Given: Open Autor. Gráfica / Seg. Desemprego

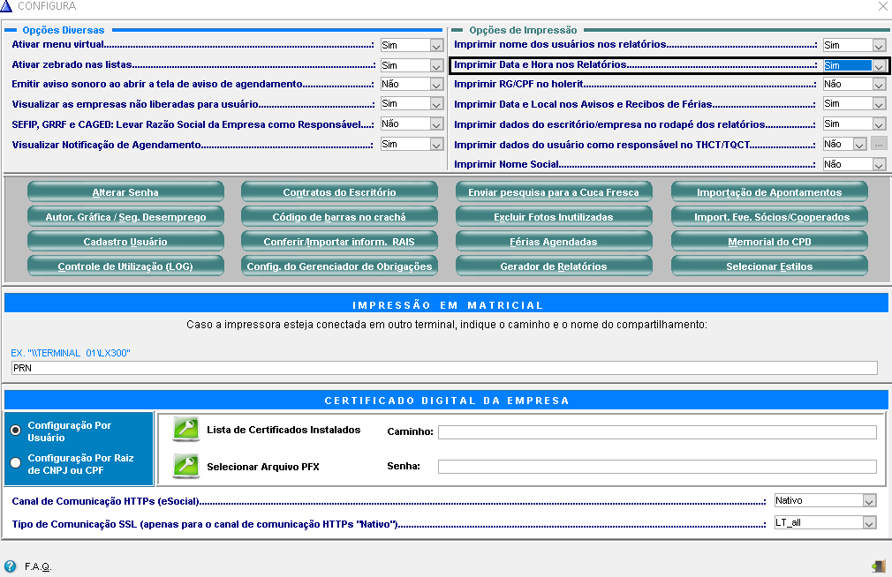Looking at the screenshot, I should click(125, 216).
